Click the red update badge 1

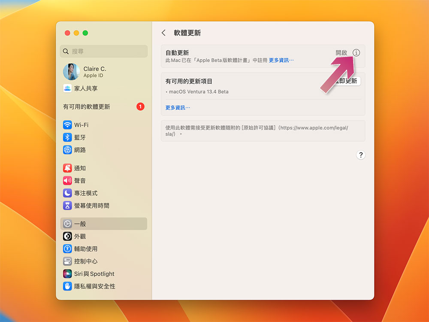coord(140,106)
